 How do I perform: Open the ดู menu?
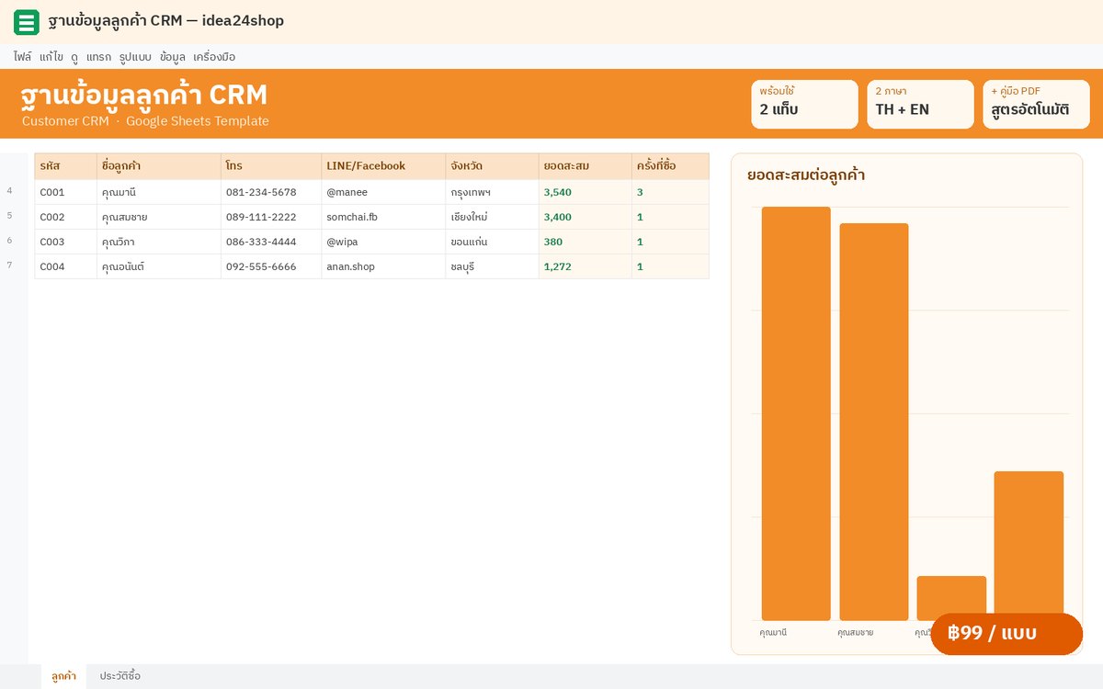pos(74,57)
